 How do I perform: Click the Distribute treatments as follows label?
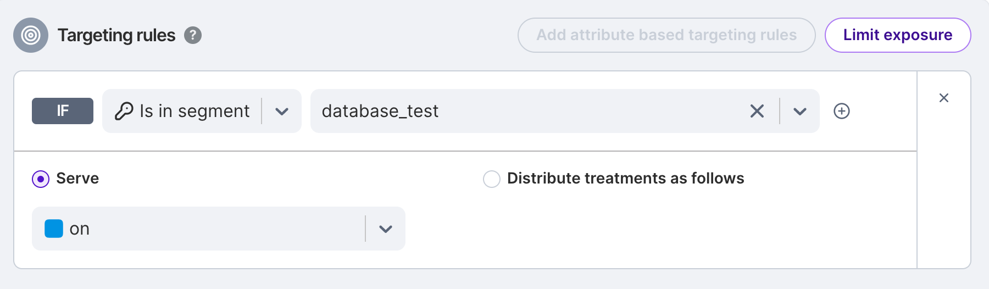pyautogui.click(x=625, y=179)
